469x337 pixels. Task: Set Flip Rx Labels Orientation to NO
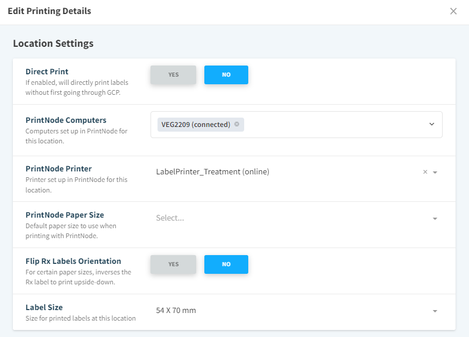click(226, 264)
